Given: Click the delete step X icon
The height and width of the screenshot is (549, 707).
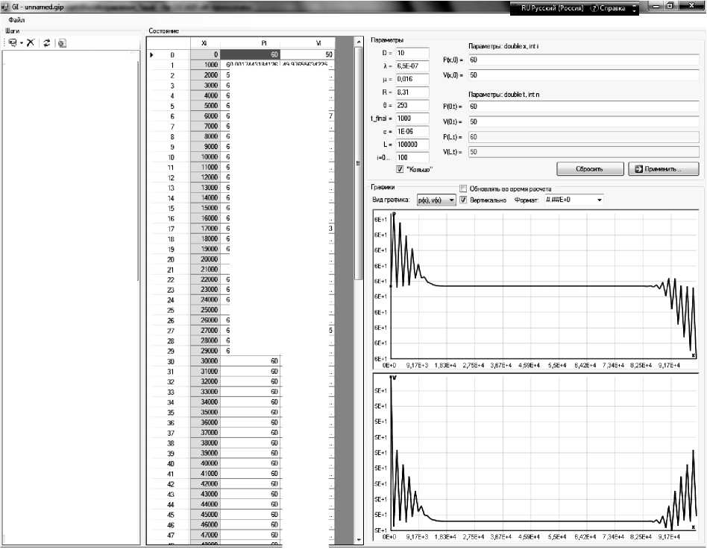Looking at the screenshot, I should (31, 43).
